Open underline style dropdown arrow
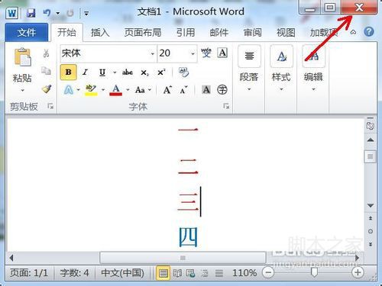Viewport: 382px width, 286px height. pos(115,72)
